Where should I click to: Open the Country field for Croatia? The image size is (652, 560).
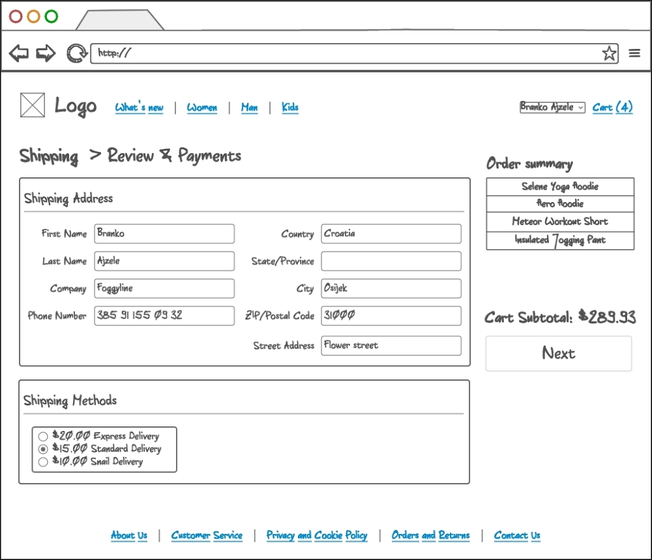click(391, 233)
